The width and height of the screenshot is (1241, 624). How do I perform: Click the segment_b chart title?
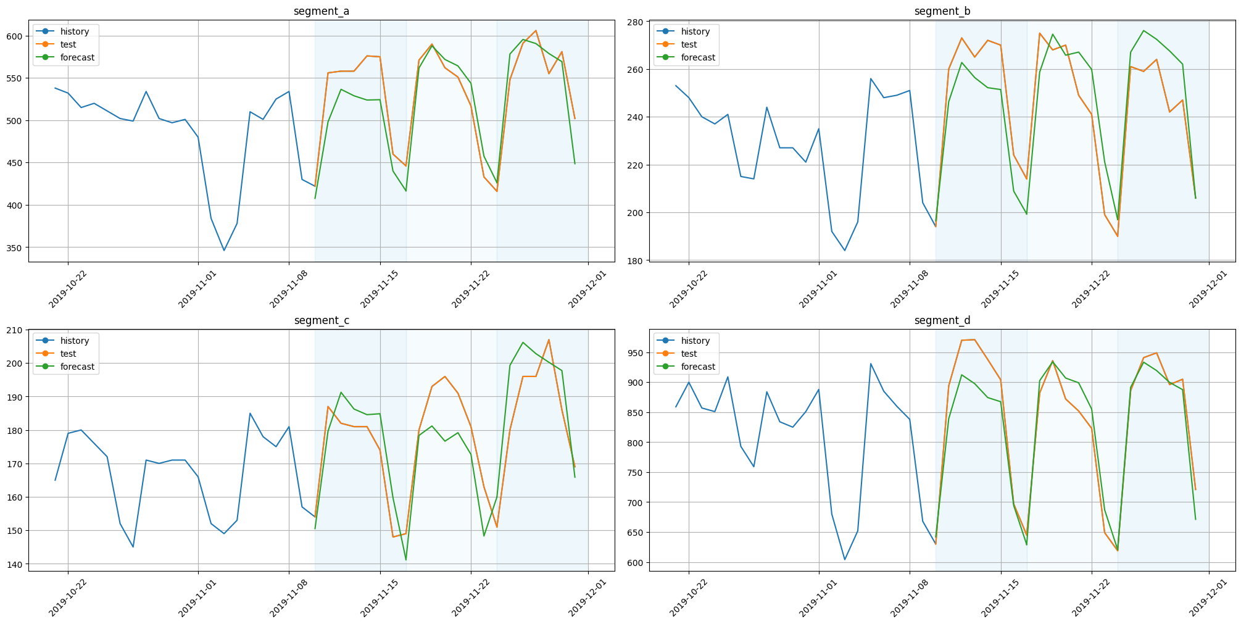pos(942,11)
